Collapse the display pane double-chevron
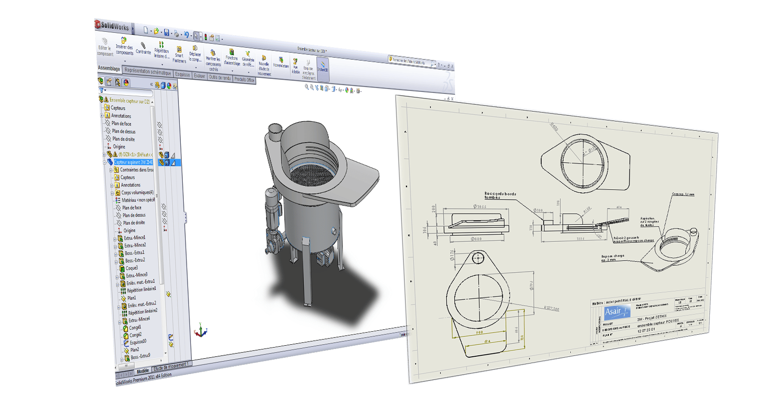 [151, 85]
